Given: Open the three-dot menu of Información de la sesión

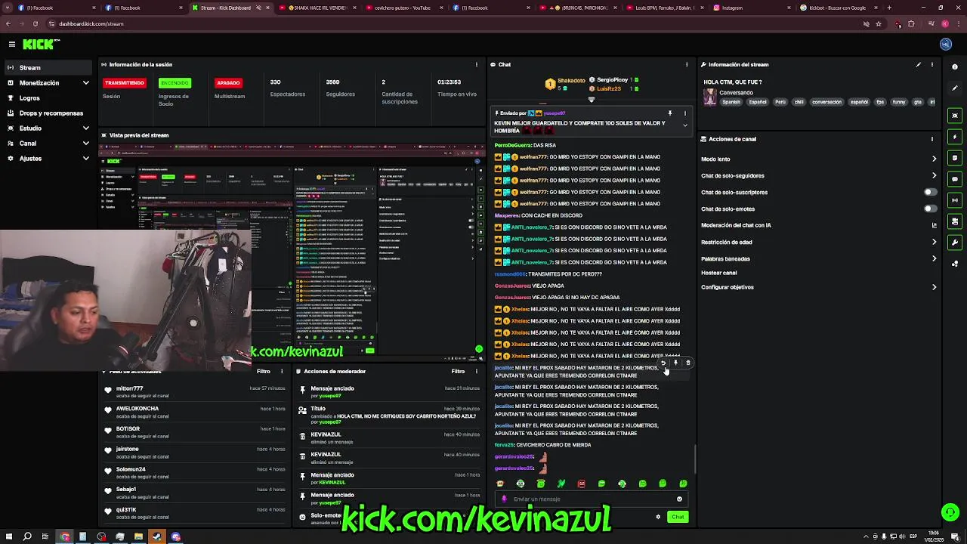Looking at the screenshot, I should pos(477,65).
